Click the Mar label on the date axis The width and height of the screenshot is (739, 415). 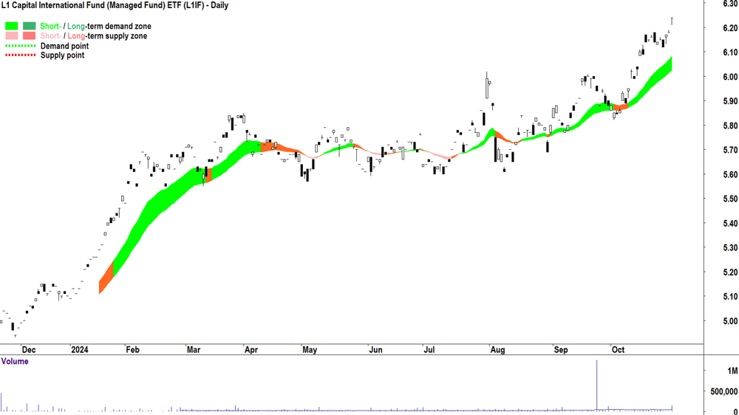point(194,350)
